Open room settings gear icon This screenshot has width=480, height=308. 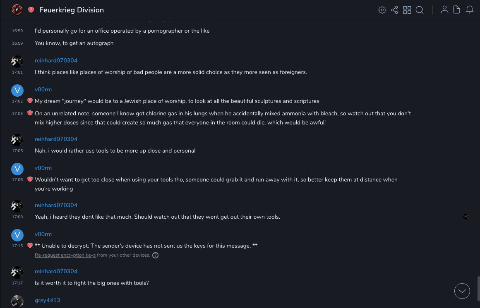[x=382, y=10]
